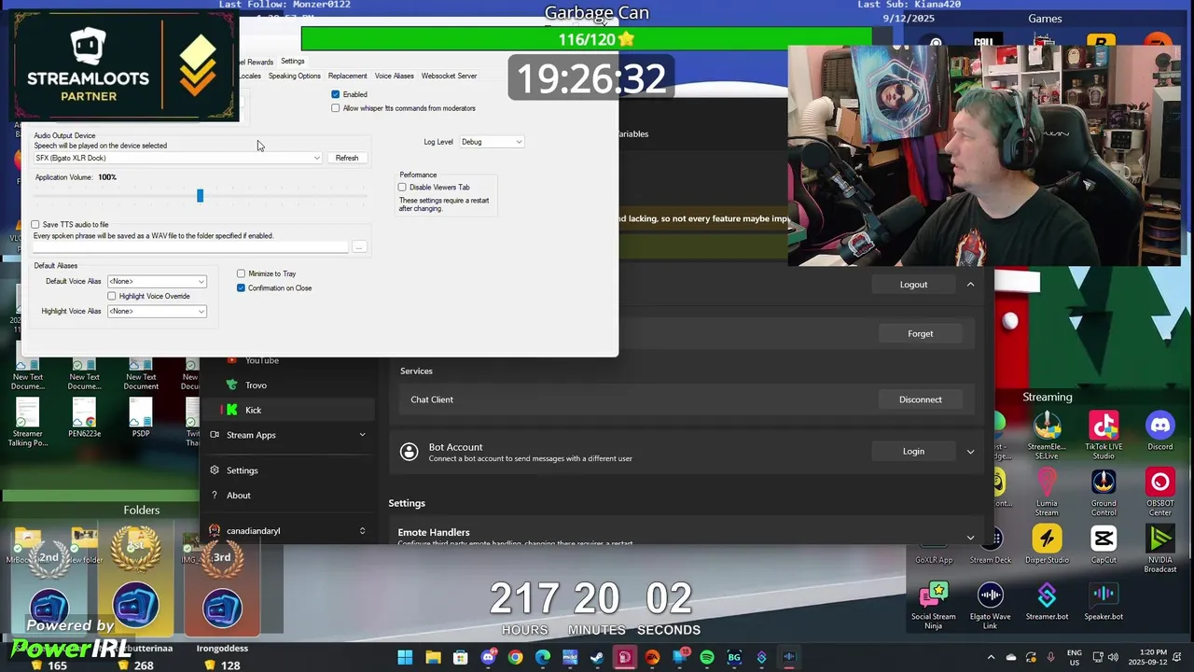Viewport: 1194px width, 672px height.
Task: Click the TTS save folder path field
Action: 190,247
